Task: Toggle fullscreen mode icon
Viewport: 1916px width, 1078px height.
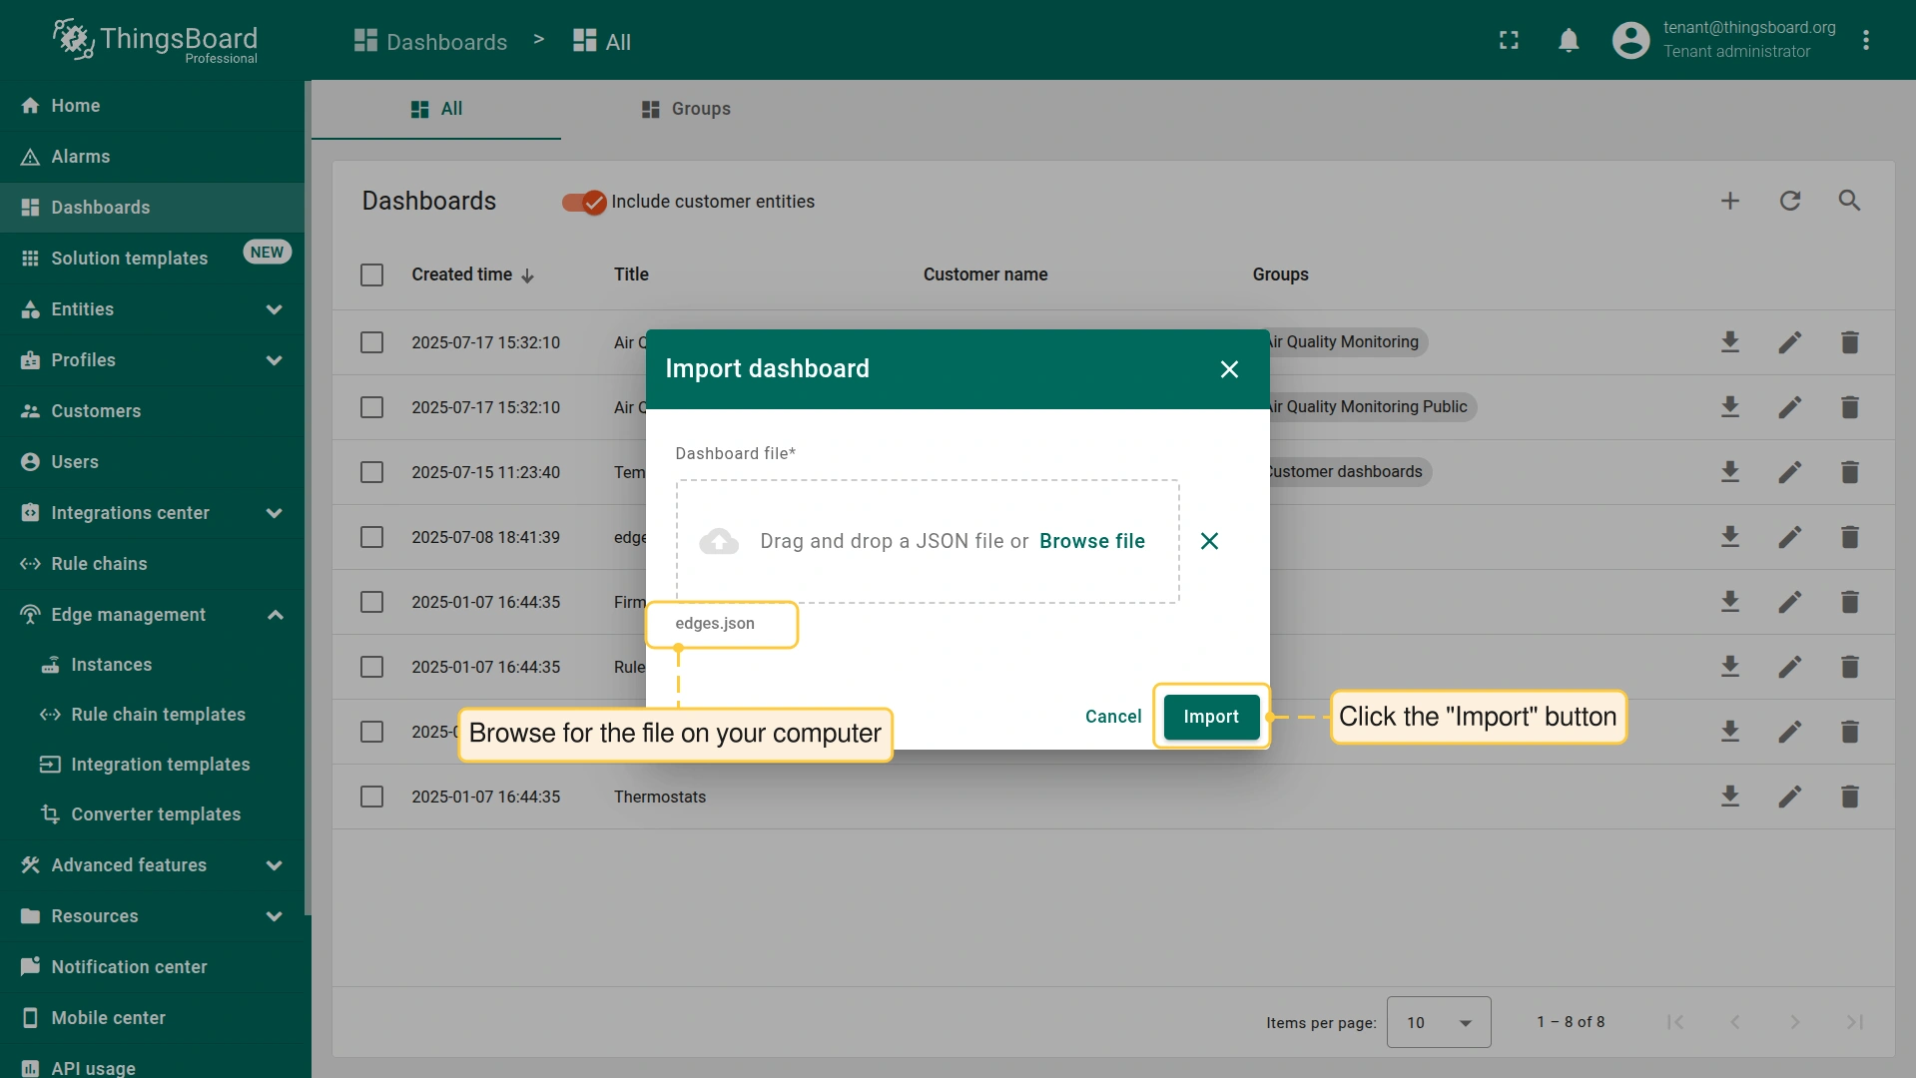Action: (1509, 40)
